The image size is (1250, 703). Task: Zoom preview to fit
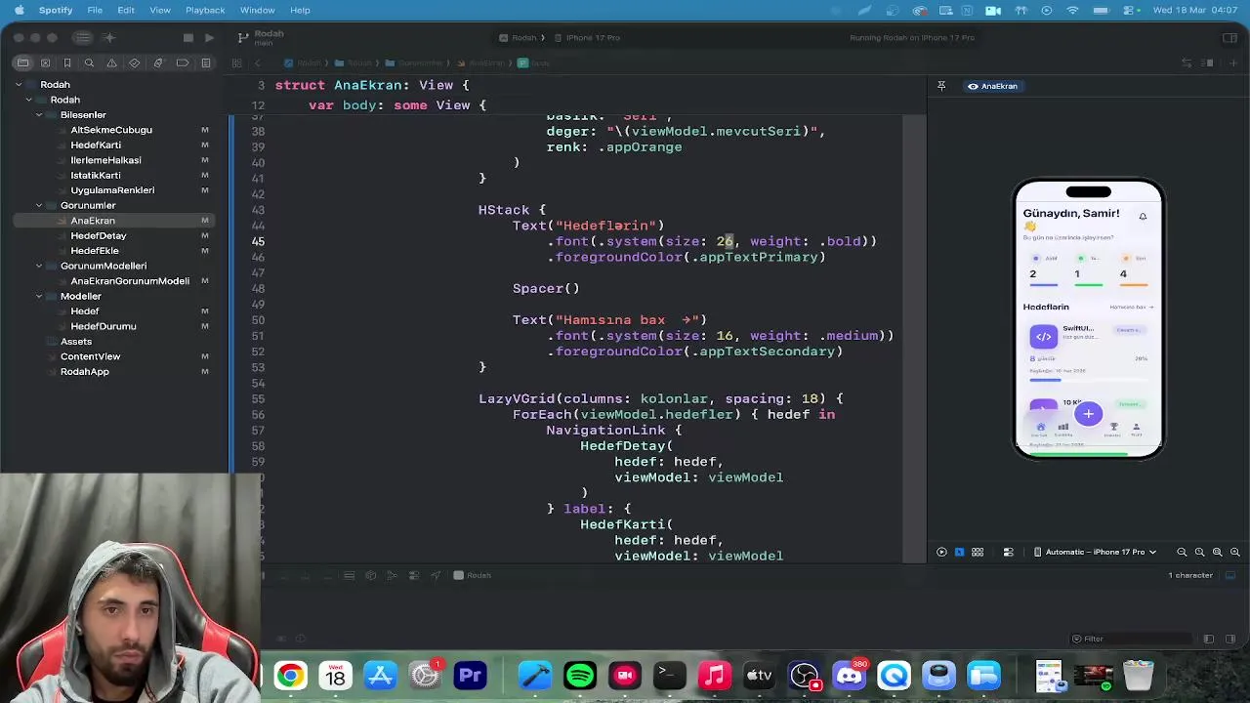click(1218, 552)
